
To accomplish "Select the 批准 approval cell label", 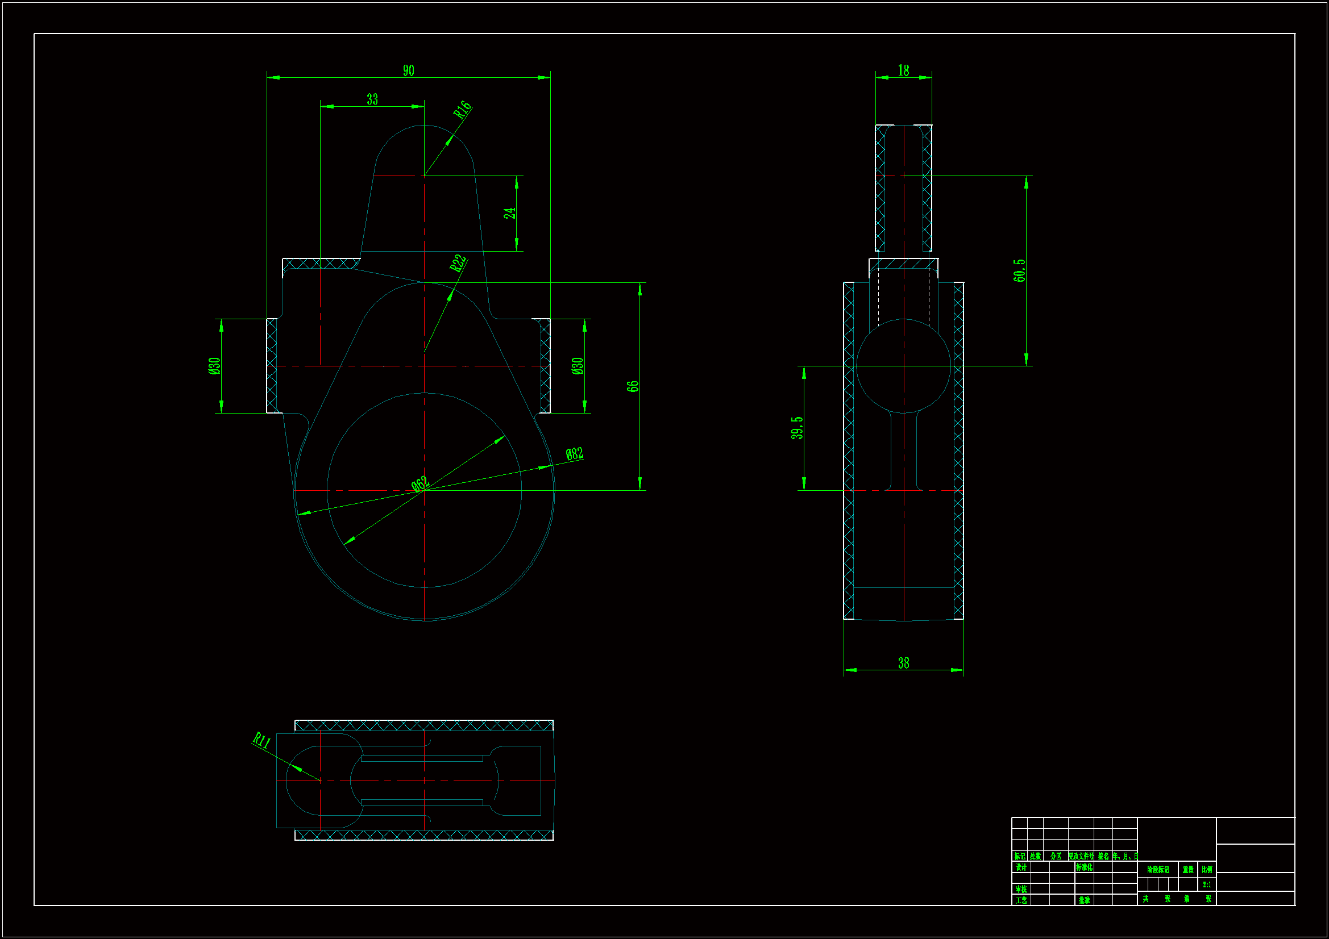I will (x=1084, y=900).
